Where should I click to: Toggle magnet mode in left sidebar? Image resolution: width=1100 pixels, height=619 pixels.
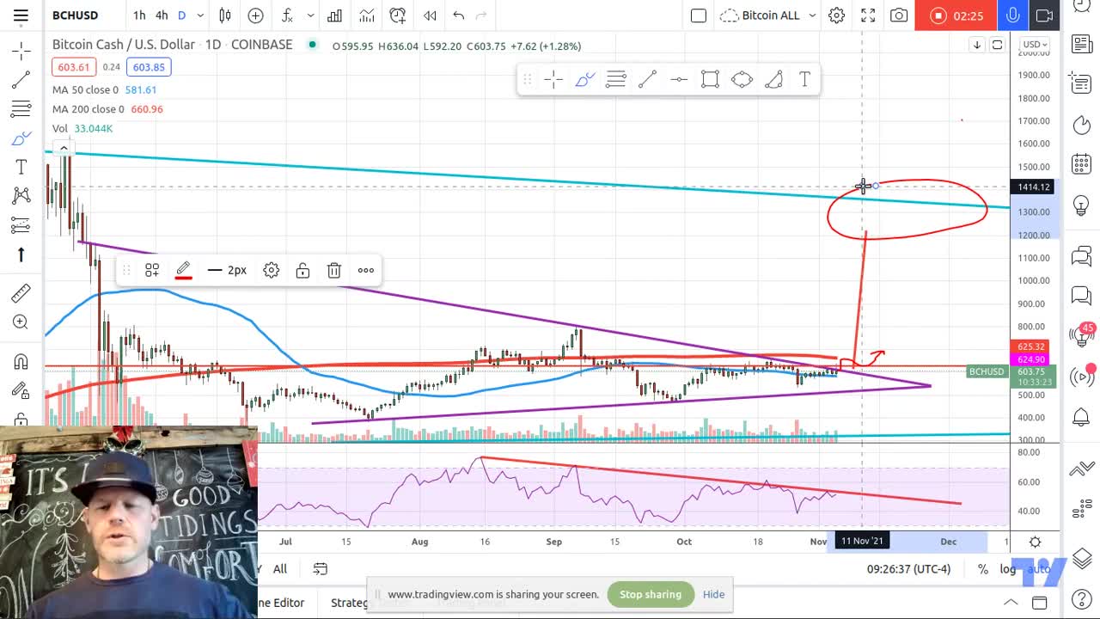pyautogui.click(x=21, y=362)
